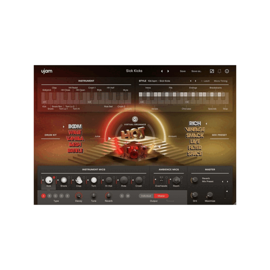Open Micro Timing settings
The width and height of the screenshot is (270, 270).
point(220,81)
